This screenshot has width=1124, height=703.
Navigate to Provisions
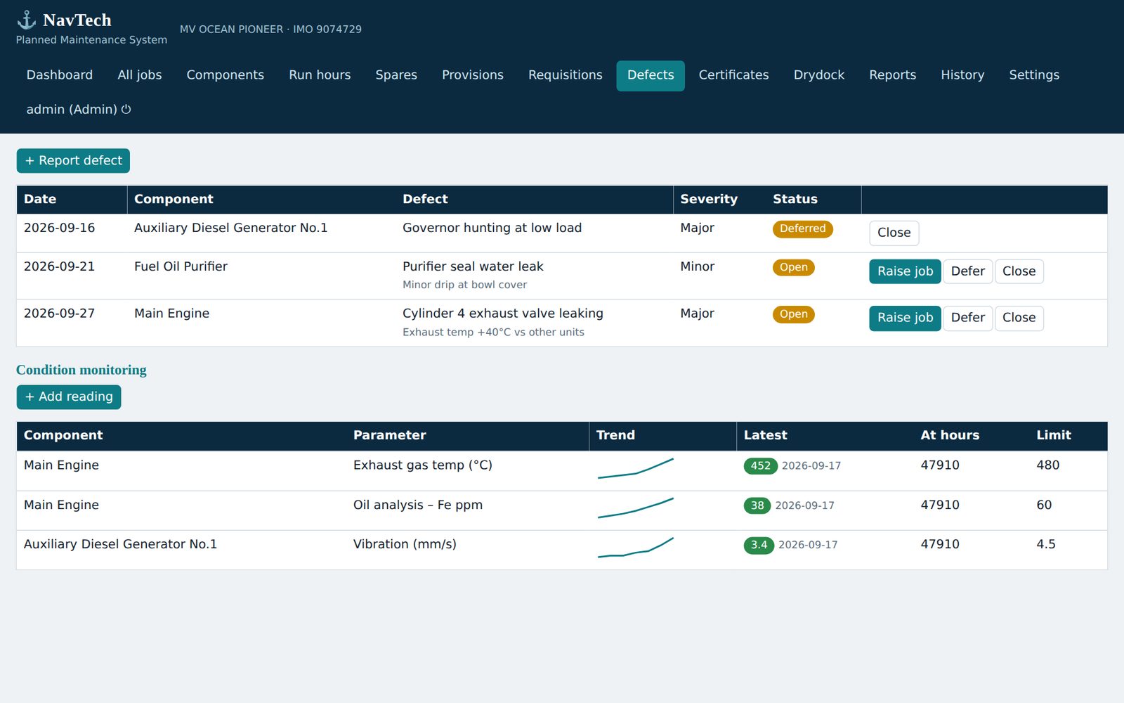473,75
